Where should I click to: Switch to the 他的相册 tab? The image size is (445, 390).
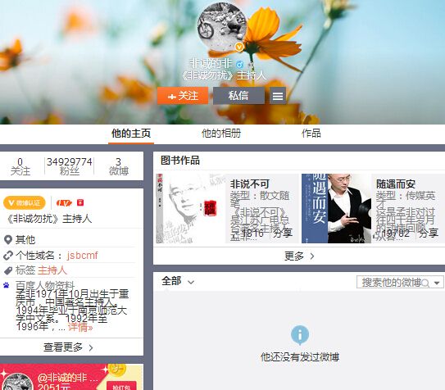point(221,133)
